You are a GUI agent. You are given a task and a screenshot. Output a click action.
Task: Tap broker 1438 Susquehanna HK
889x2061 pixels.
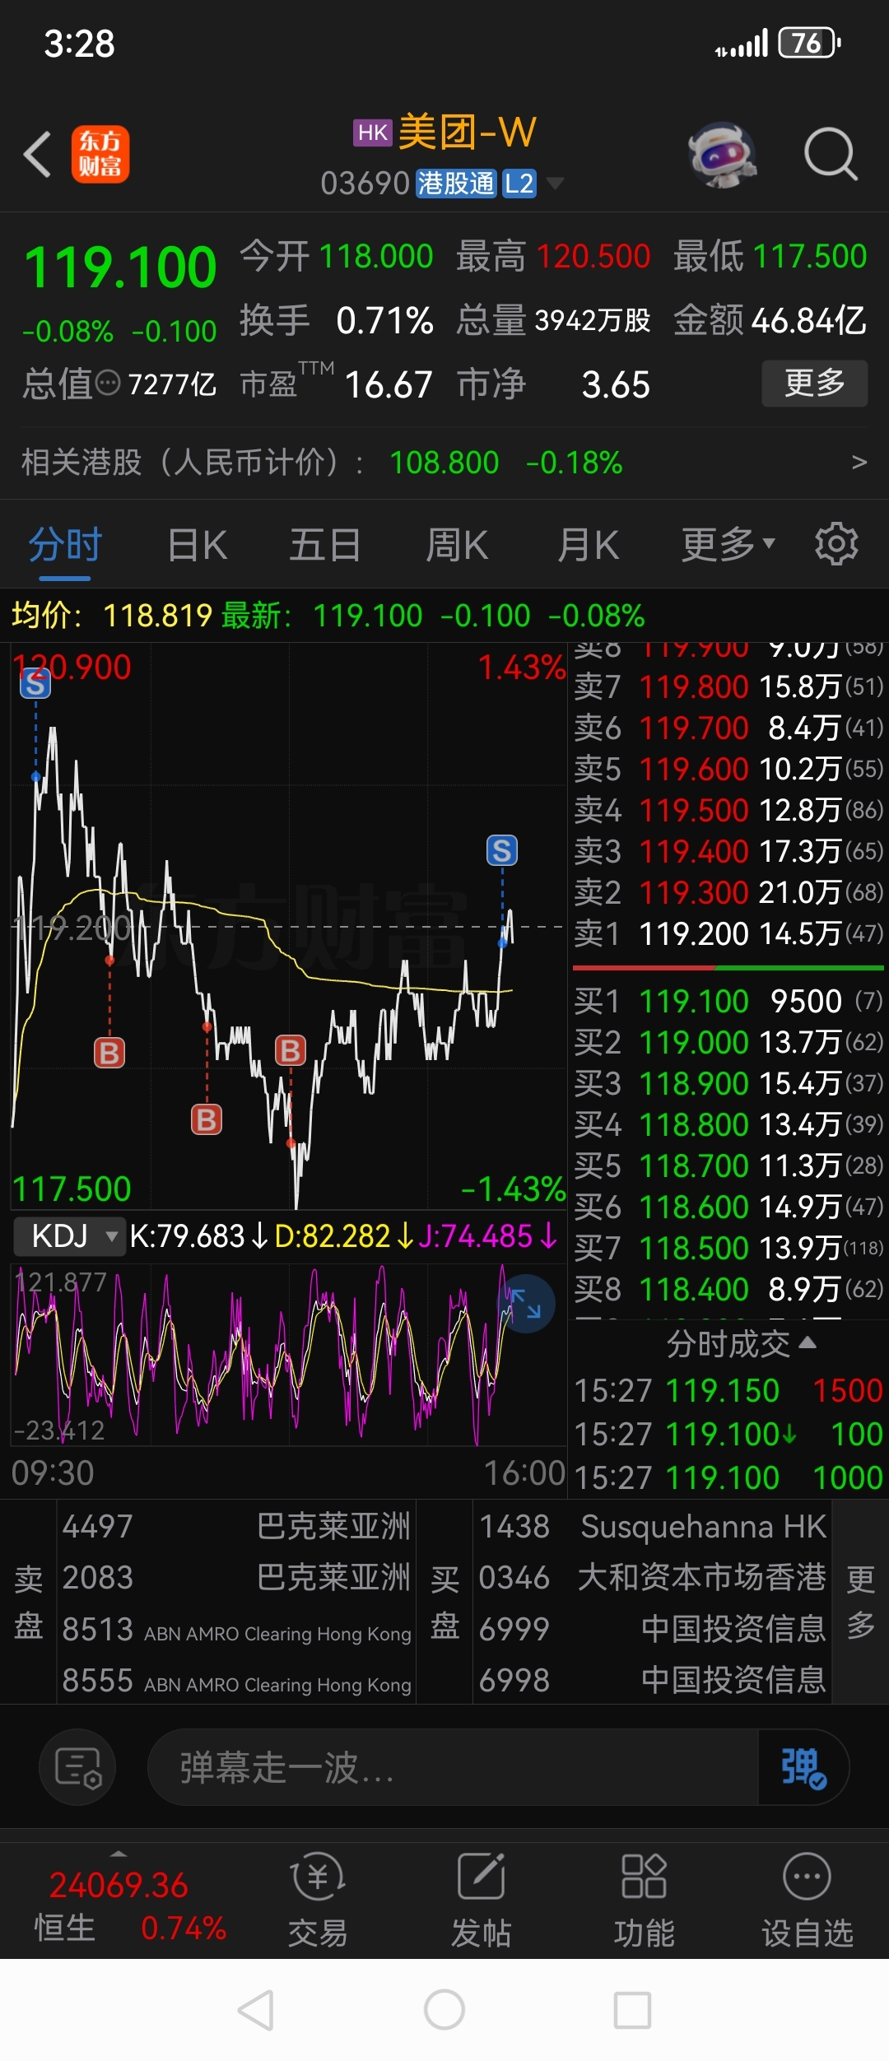653,1527
